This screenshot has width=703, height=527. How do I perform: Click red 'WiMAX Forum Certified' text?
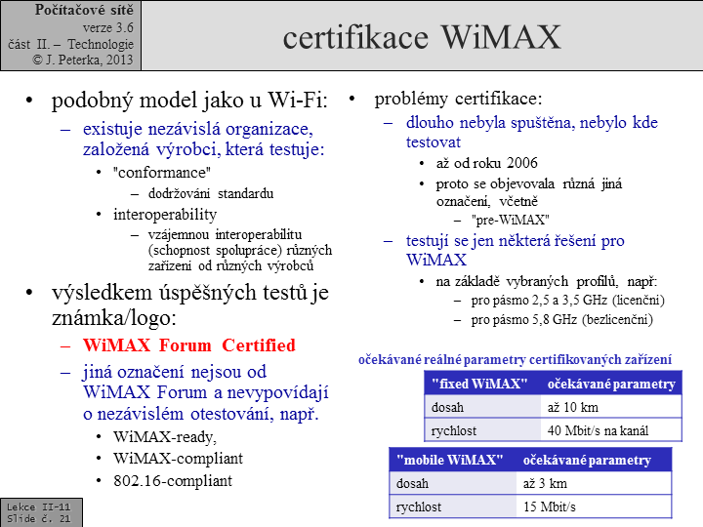[x=189, y=345]
